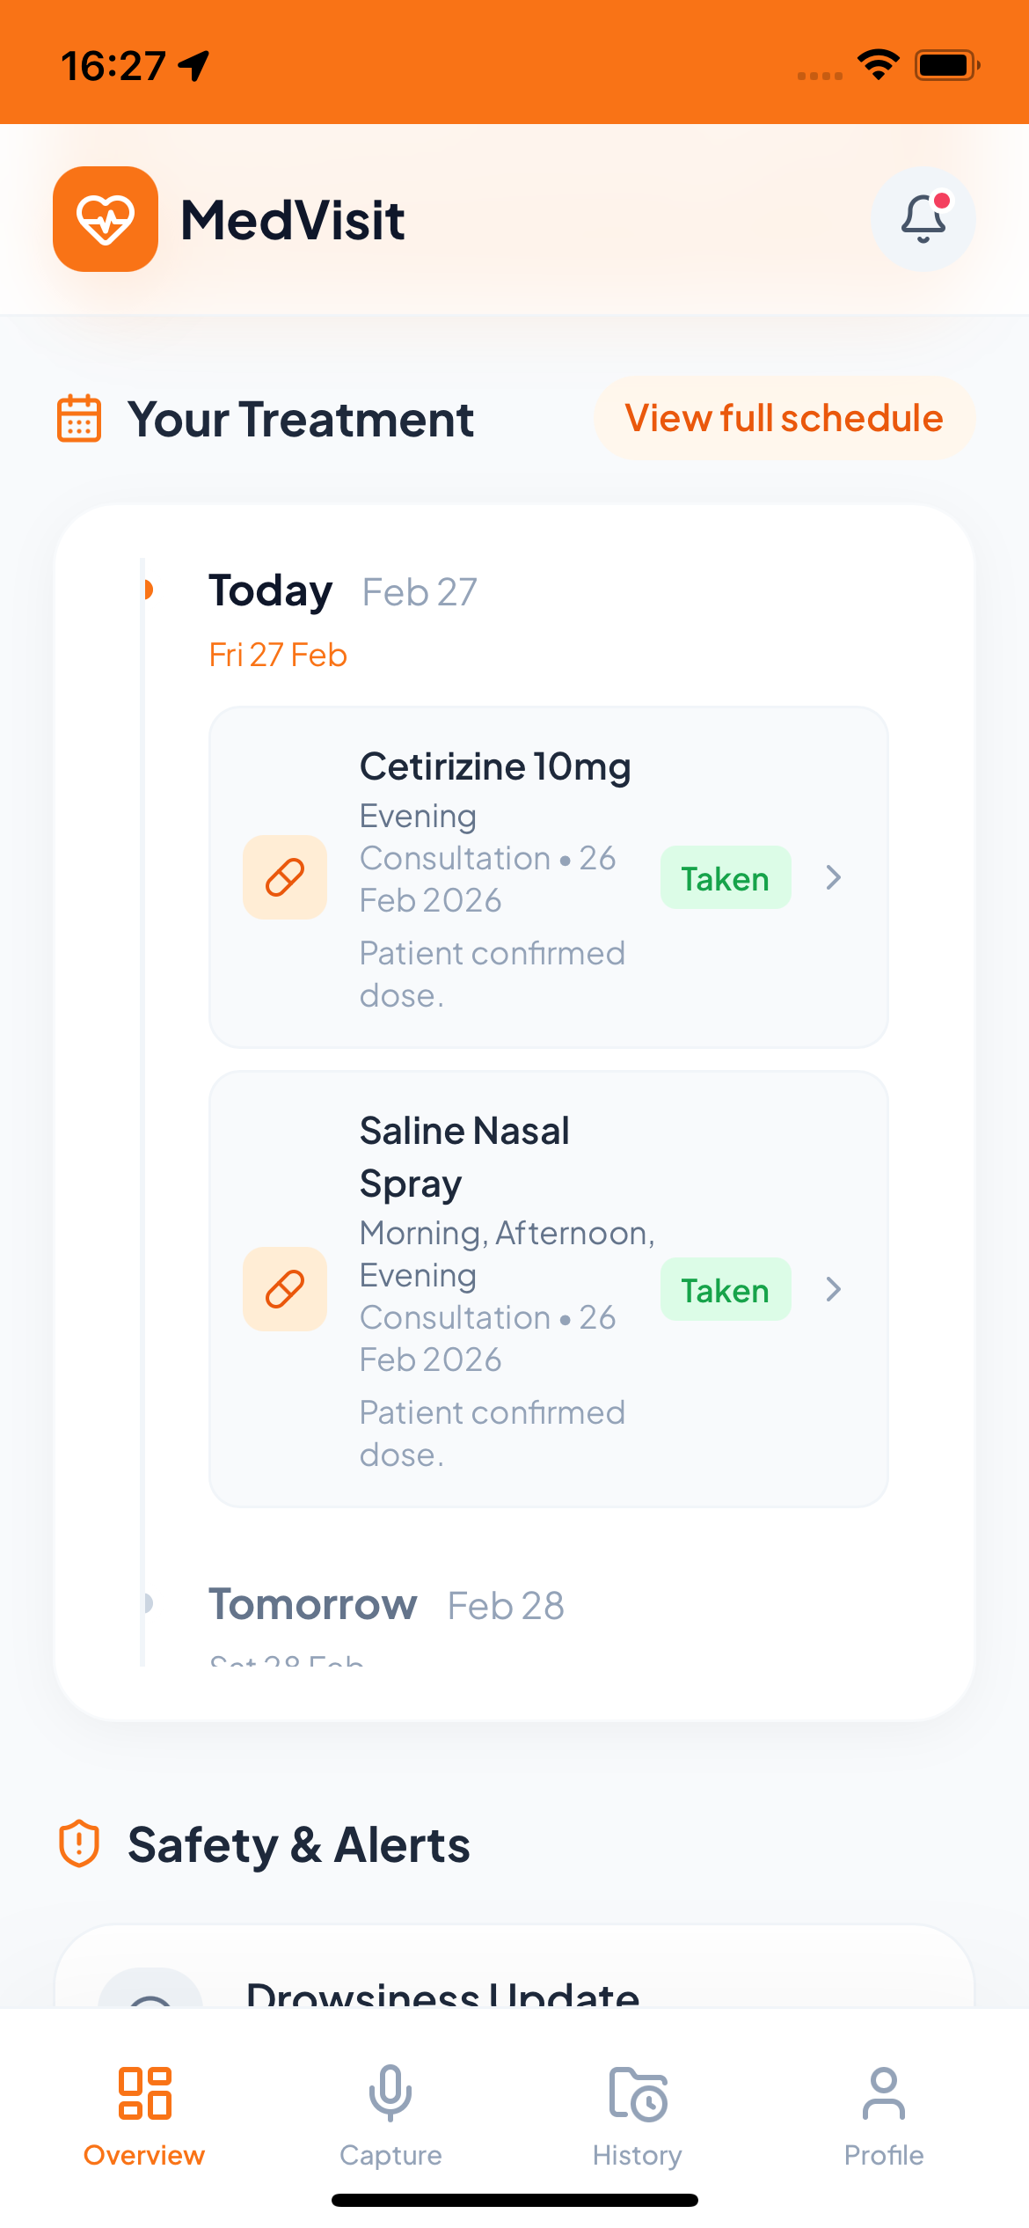Expand the Tomorrow Feb 28 section

pyautogui.click(x=387, y=1605)
